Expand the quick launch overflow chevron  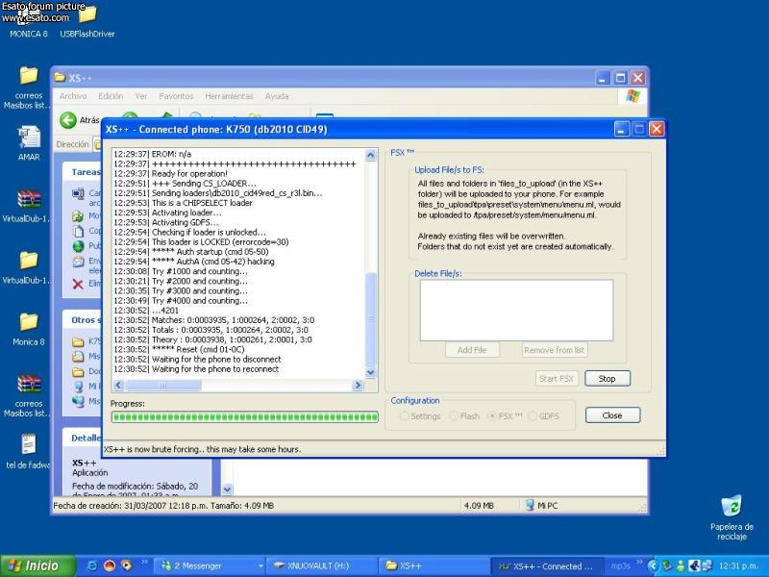[144, 562]
